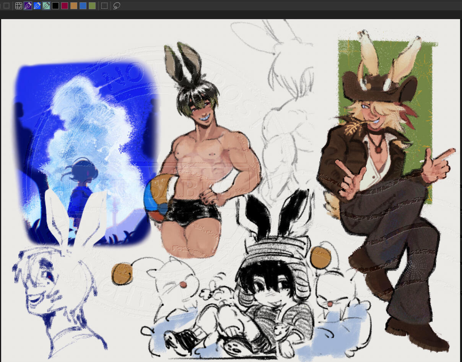Viewport: 462px width, 362px height.
Task: Activate the rectangular marquee selection tool
Action: [104, 6]
